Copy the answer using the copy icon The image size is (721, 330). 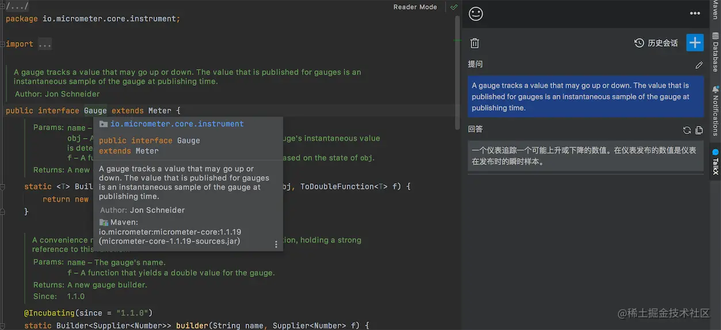coord(699,130)
